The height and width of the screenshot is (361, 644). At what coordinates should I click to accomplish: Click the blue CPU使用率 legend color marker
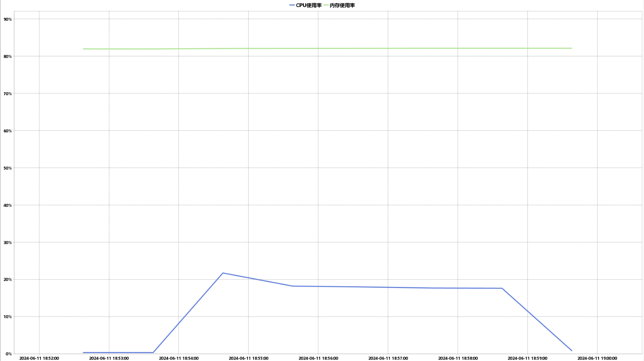point(292,5)
